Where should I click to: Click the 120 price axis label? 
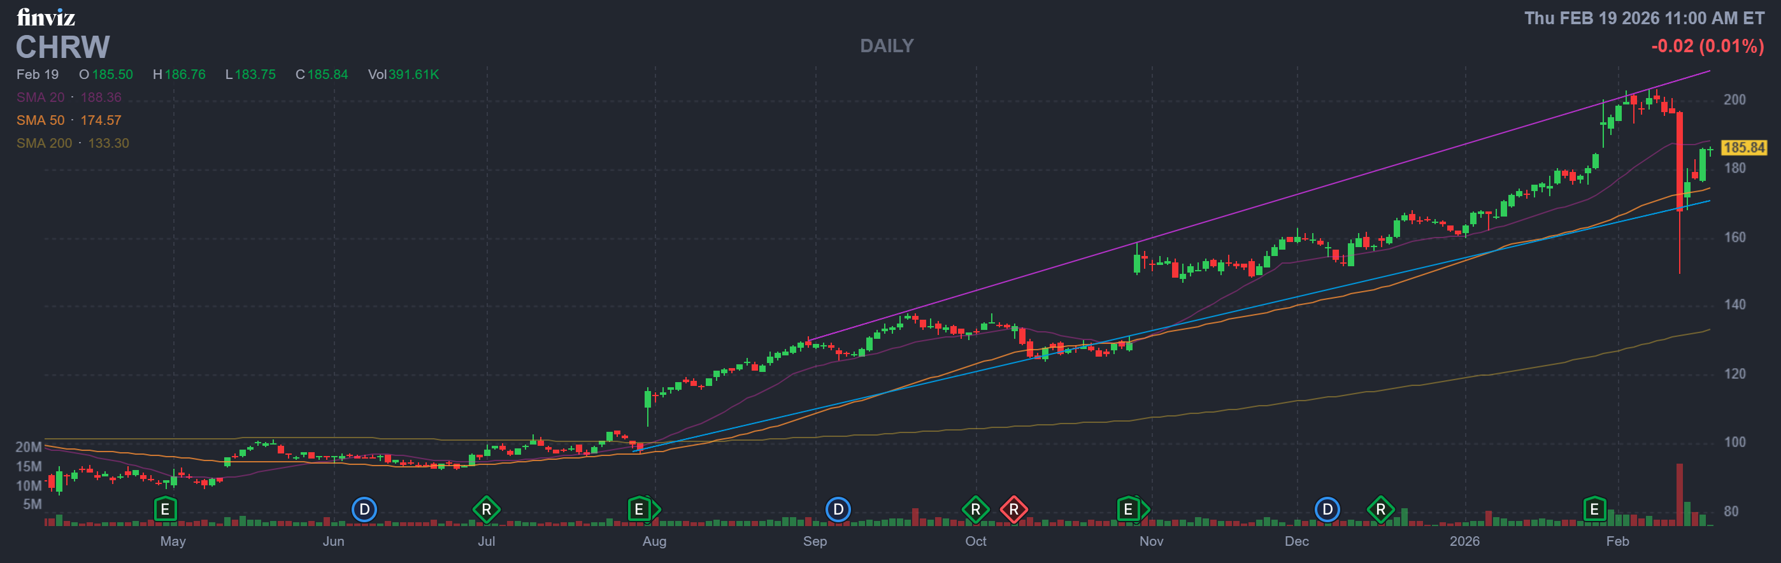tap(1735, 373)
